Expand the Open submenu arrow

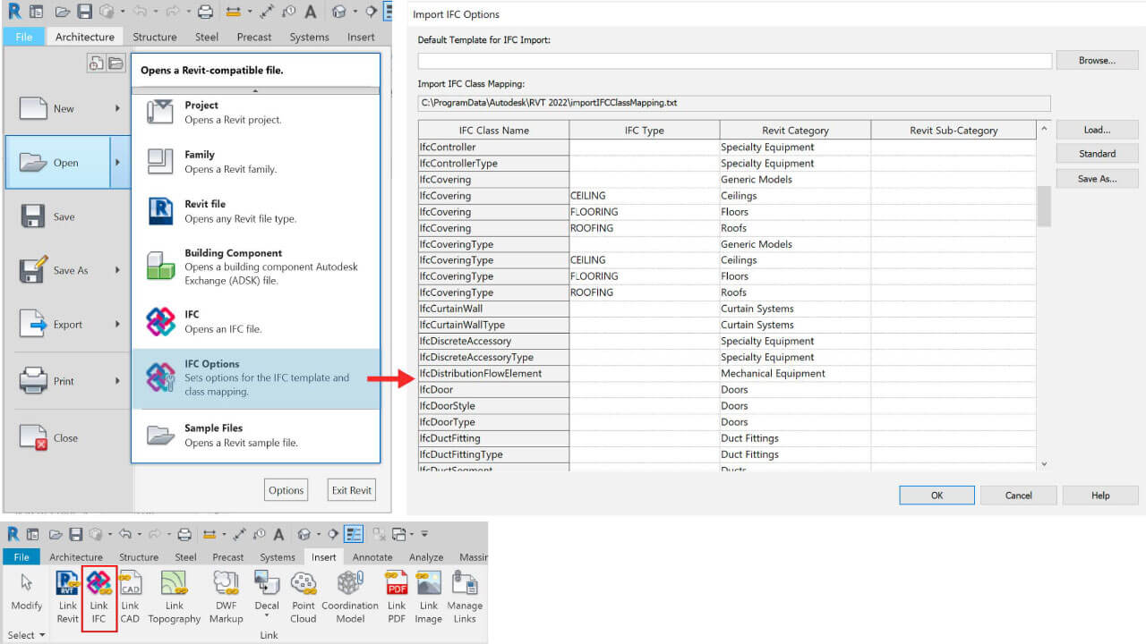click(x=117, y=163)
